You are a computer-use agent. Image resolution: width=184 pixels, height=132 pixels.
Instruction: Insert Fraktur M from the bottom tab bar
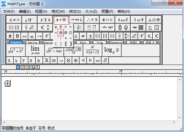tap(54, 60)
